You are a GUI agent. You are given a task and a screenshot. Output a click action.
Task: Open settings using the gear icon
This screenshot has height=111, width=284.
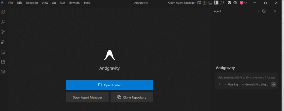tap(235, 3)
